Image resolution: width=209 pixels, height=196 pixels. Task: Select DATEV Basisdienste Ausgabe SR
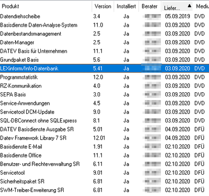pyautogui.click(x=104, y=129)
